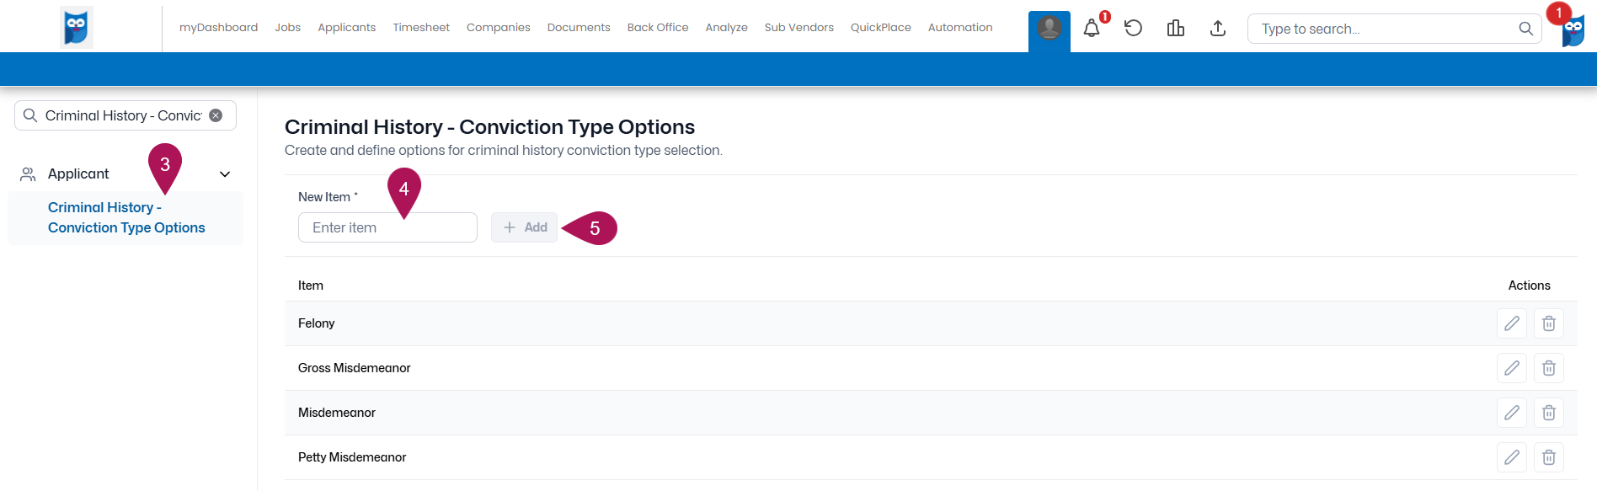Open the Automation menu
Viewport: 1597px width, 491px height.
pos(960,28)
